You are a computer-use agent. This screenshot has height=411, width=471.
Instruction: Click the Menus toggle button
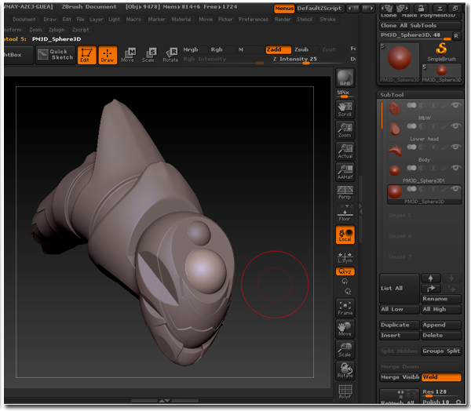pos(284,9)
